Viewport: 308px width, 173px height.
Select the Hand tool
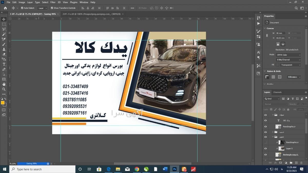[4, 84]
